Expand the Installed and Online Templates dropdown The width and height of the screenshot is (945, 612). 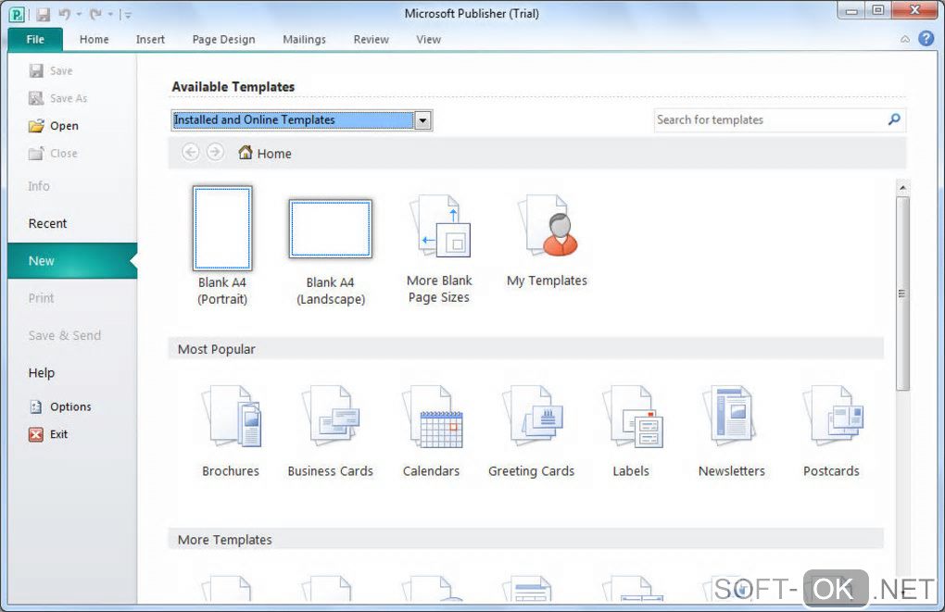click(x=423, y=120)
